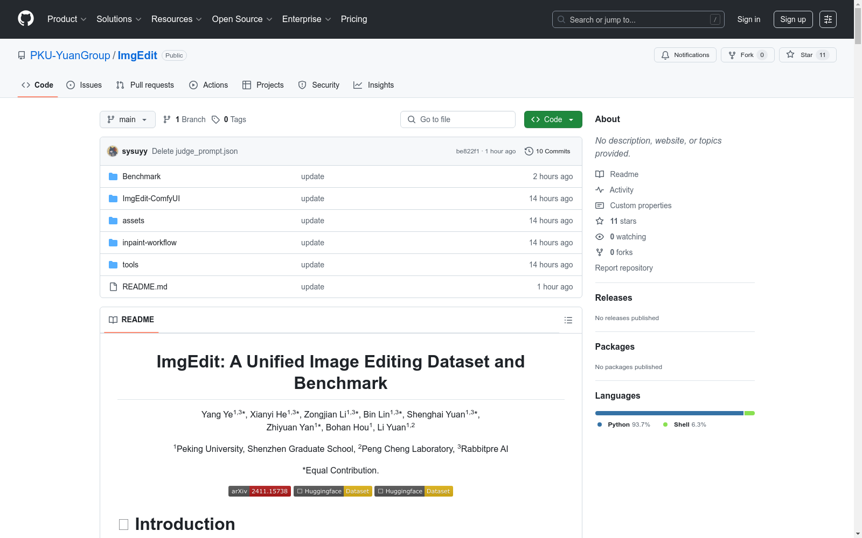Open the first Huggingface Dataset badge
The image size is (862, 538).
[x=333, y=491]
